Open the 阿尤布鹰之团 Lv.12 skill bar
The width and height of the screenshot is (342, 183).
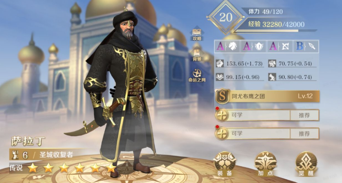[x=268, y=96]
